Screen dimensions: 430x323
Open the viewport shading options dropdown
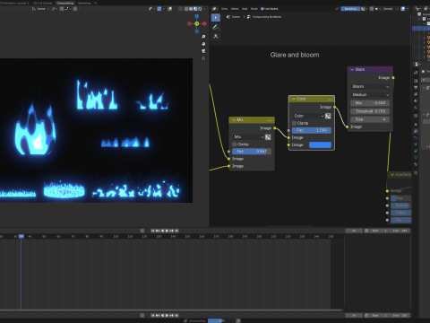pos(204,9)
